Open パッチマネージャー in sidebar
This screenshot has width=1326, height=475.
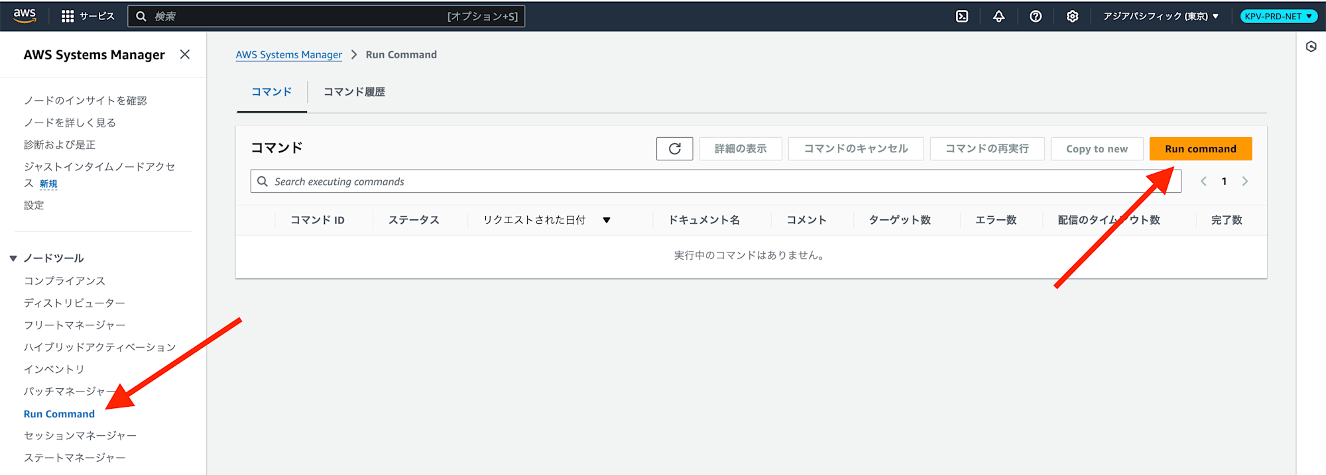coord(70,391)
